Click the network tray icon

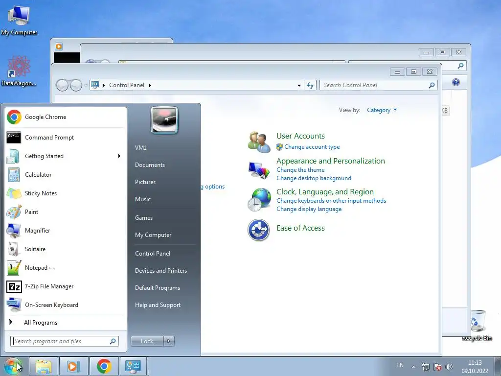click(x=426, y=367)
